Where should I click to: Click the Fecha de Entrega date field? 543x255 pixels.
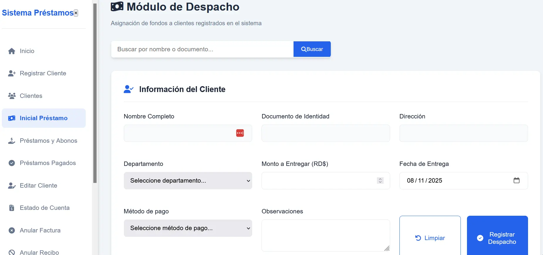[464, 181]
